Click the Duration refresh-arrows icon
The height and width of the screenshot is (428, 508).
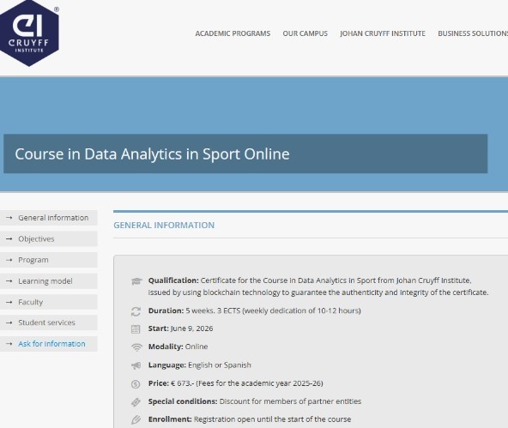point(136,311)
